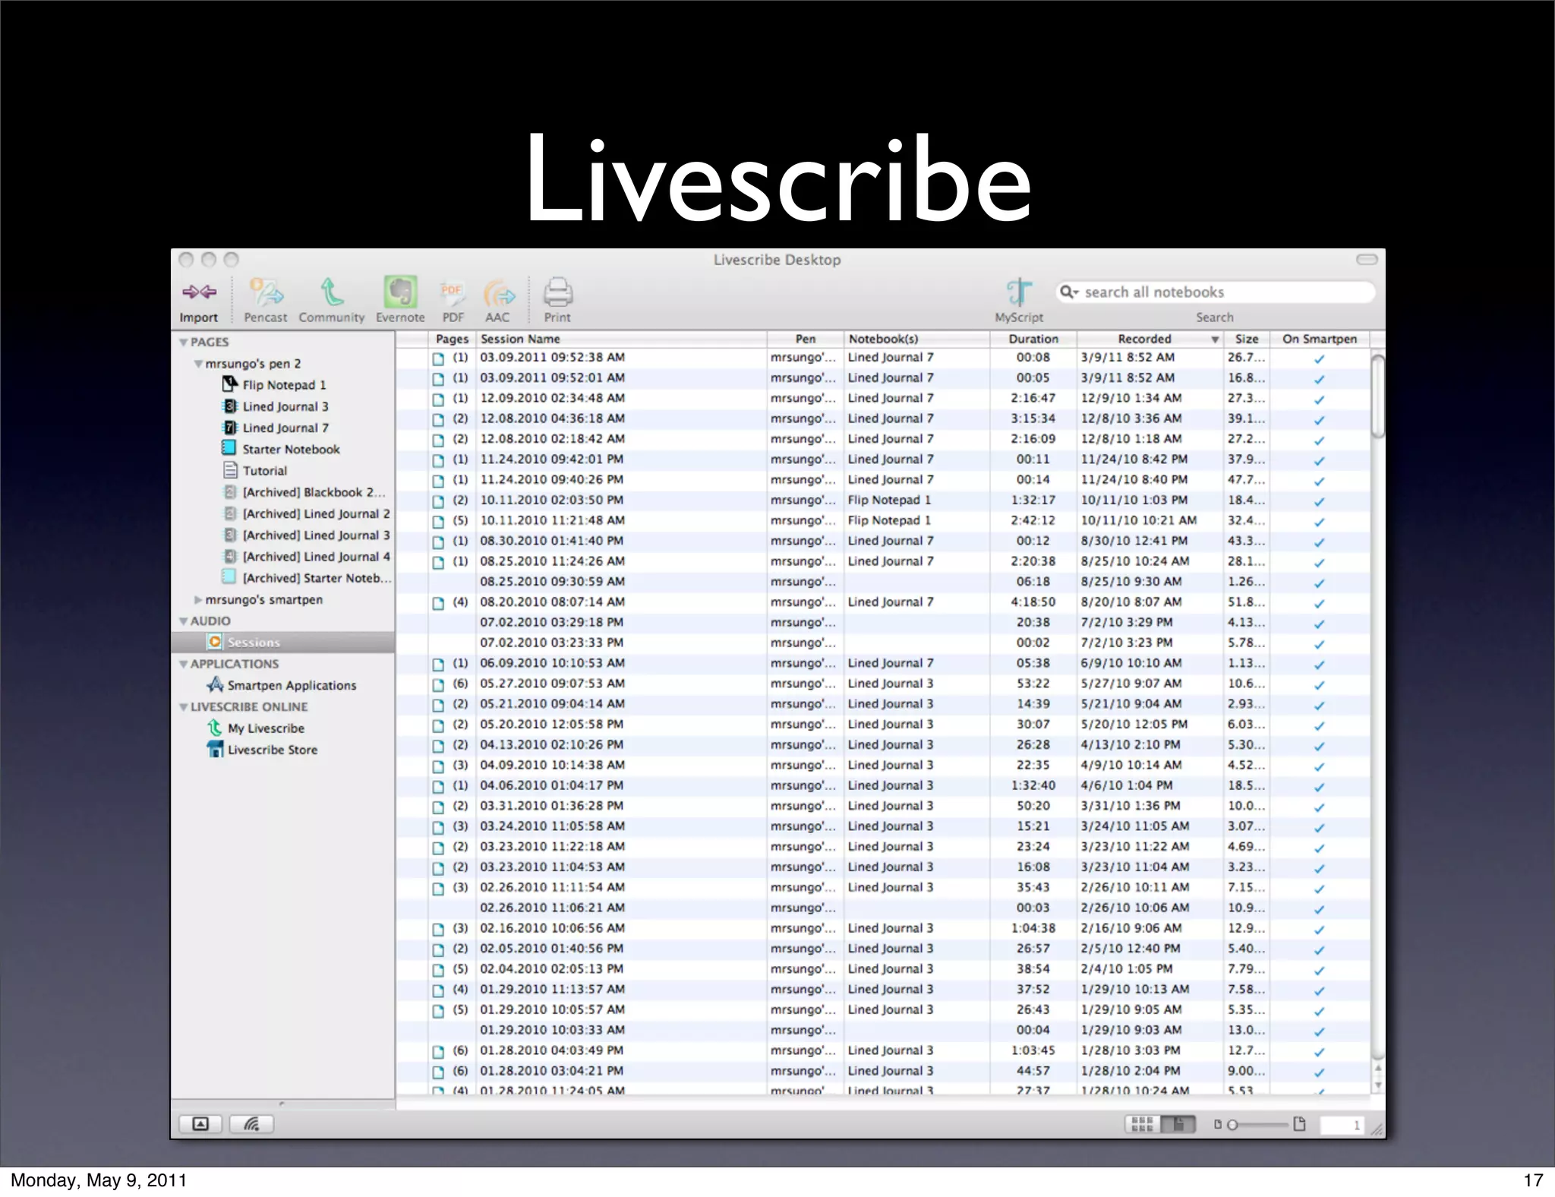Open the Pencast toolbar icon
Image resolution: width=1555 pixels, height=1197 pixels.
[266, 292]
